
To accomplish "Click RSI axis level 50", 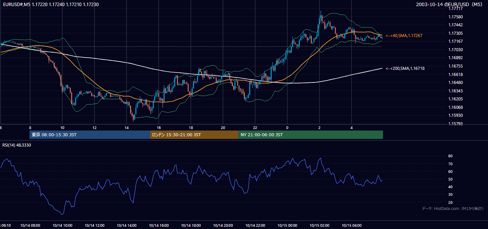I will pos(451,179).
